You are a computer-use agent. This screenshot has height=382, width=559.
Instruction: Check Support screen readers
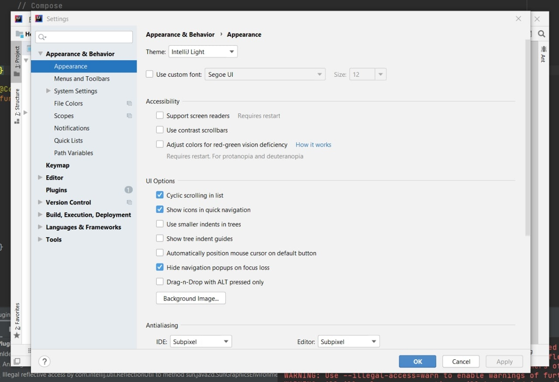pyautogui.click(x=160, y=115)
